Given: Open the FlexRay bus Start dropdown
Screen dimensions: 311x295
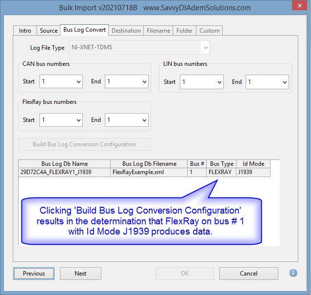Looking at the screenshot, I should [x=61, y=120].
